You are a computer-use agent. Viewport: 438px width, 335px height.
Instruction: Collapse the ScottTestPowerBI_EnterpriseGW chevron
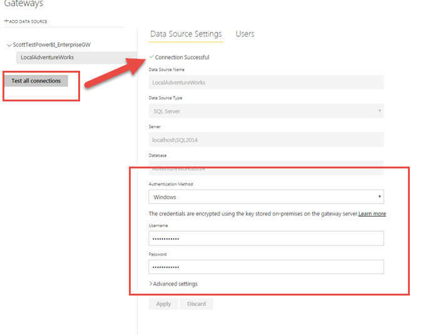(x=9, y=46)
